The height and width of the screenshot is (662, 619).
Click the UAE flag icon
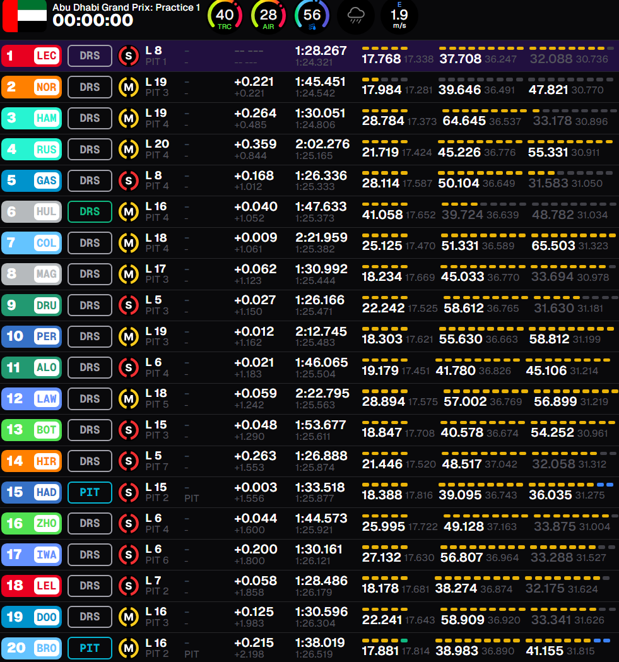[x=25, y=16]
